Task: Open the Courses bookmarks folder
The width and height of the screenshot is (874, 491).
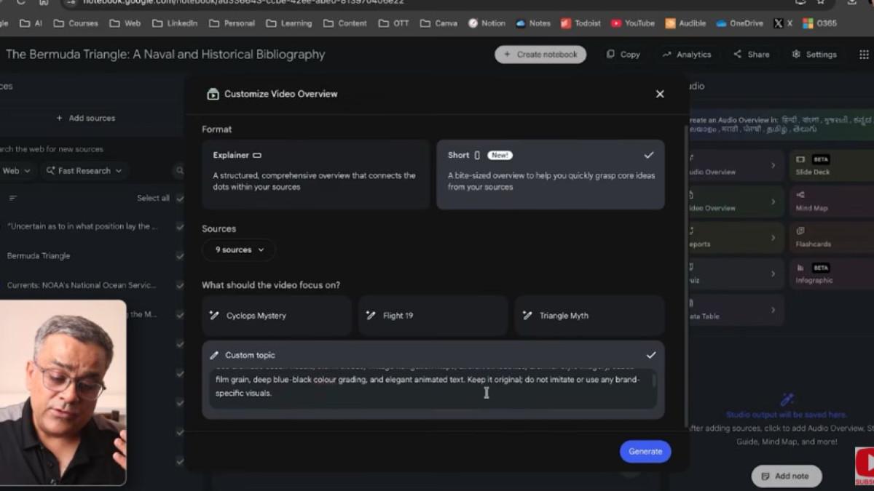Action: [x=75, y=23]
